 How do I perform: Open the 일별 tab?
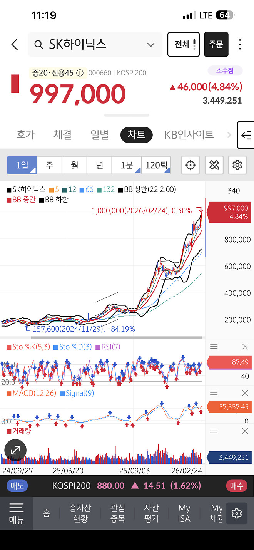99,135
